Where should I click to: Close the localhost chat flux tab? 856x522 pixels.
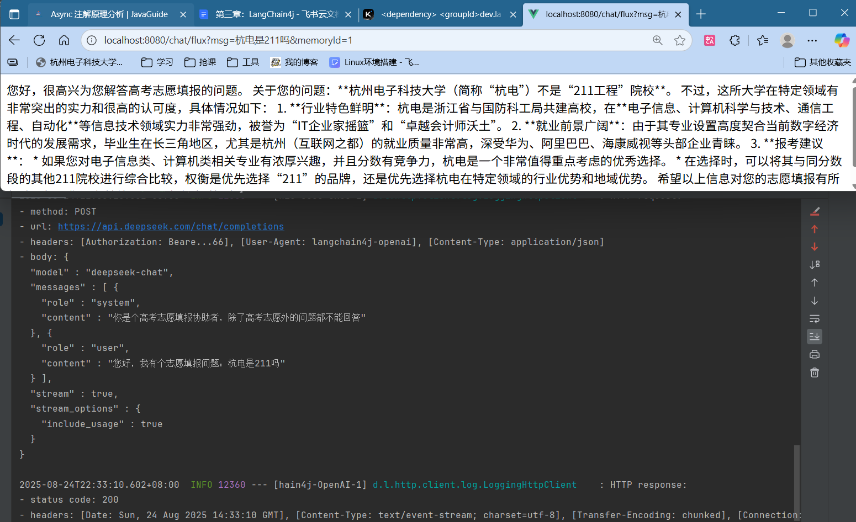678,15
